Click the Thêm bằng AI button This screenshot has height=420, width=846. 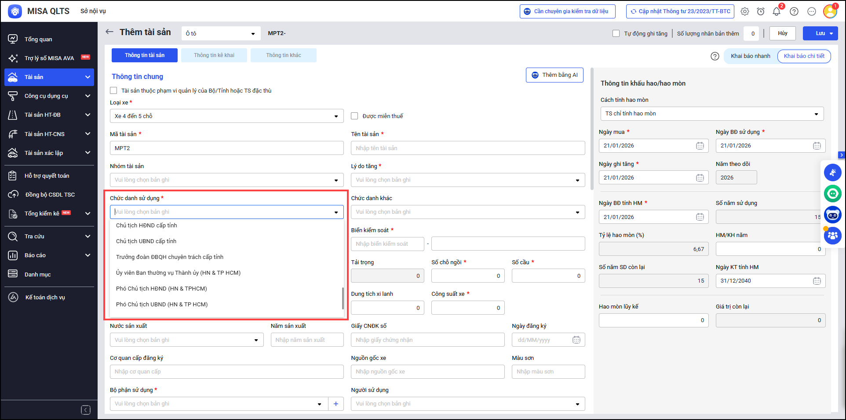pos(554,75)
